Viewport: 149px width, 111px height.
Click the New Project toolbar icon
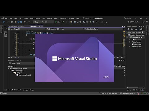[12, 22]
